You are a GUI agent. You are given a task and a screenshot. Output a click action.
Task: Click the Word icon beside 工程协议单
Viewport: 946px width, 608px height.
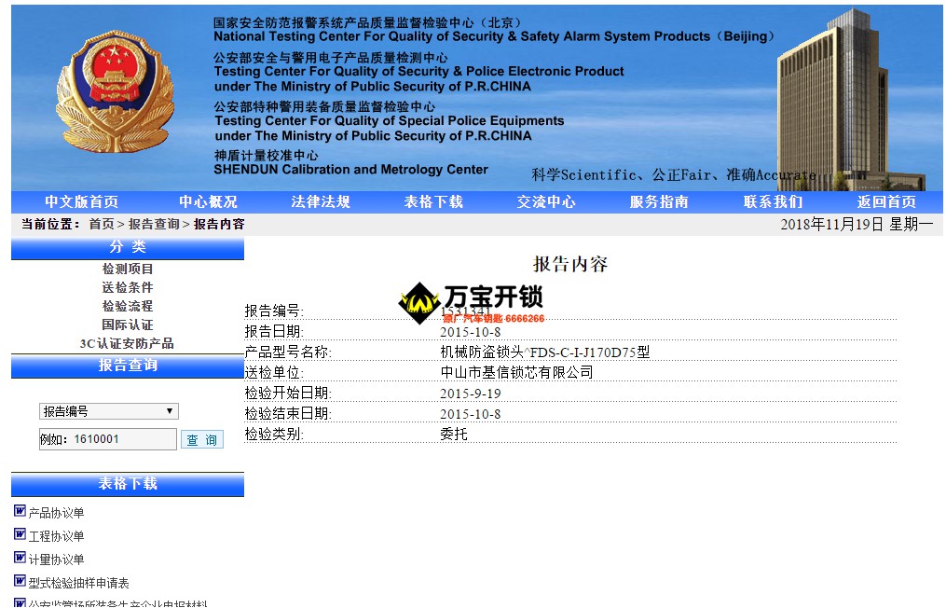[x=20, y=534]
